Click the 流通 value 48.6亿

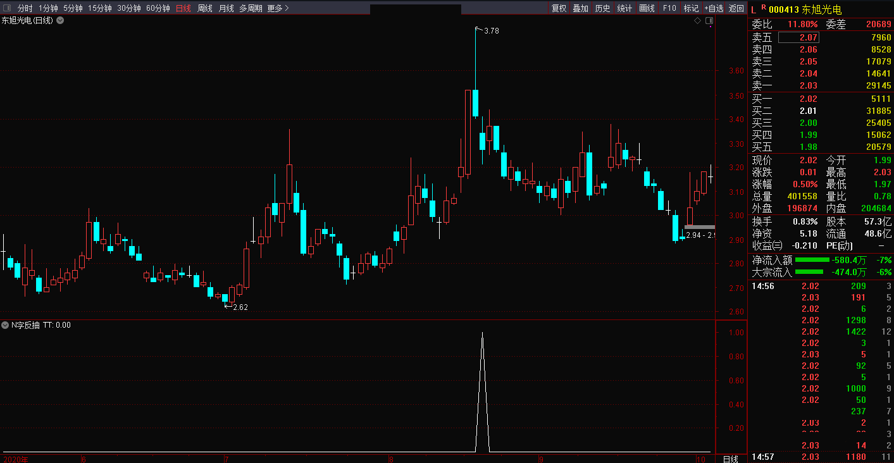click(878, 233)
